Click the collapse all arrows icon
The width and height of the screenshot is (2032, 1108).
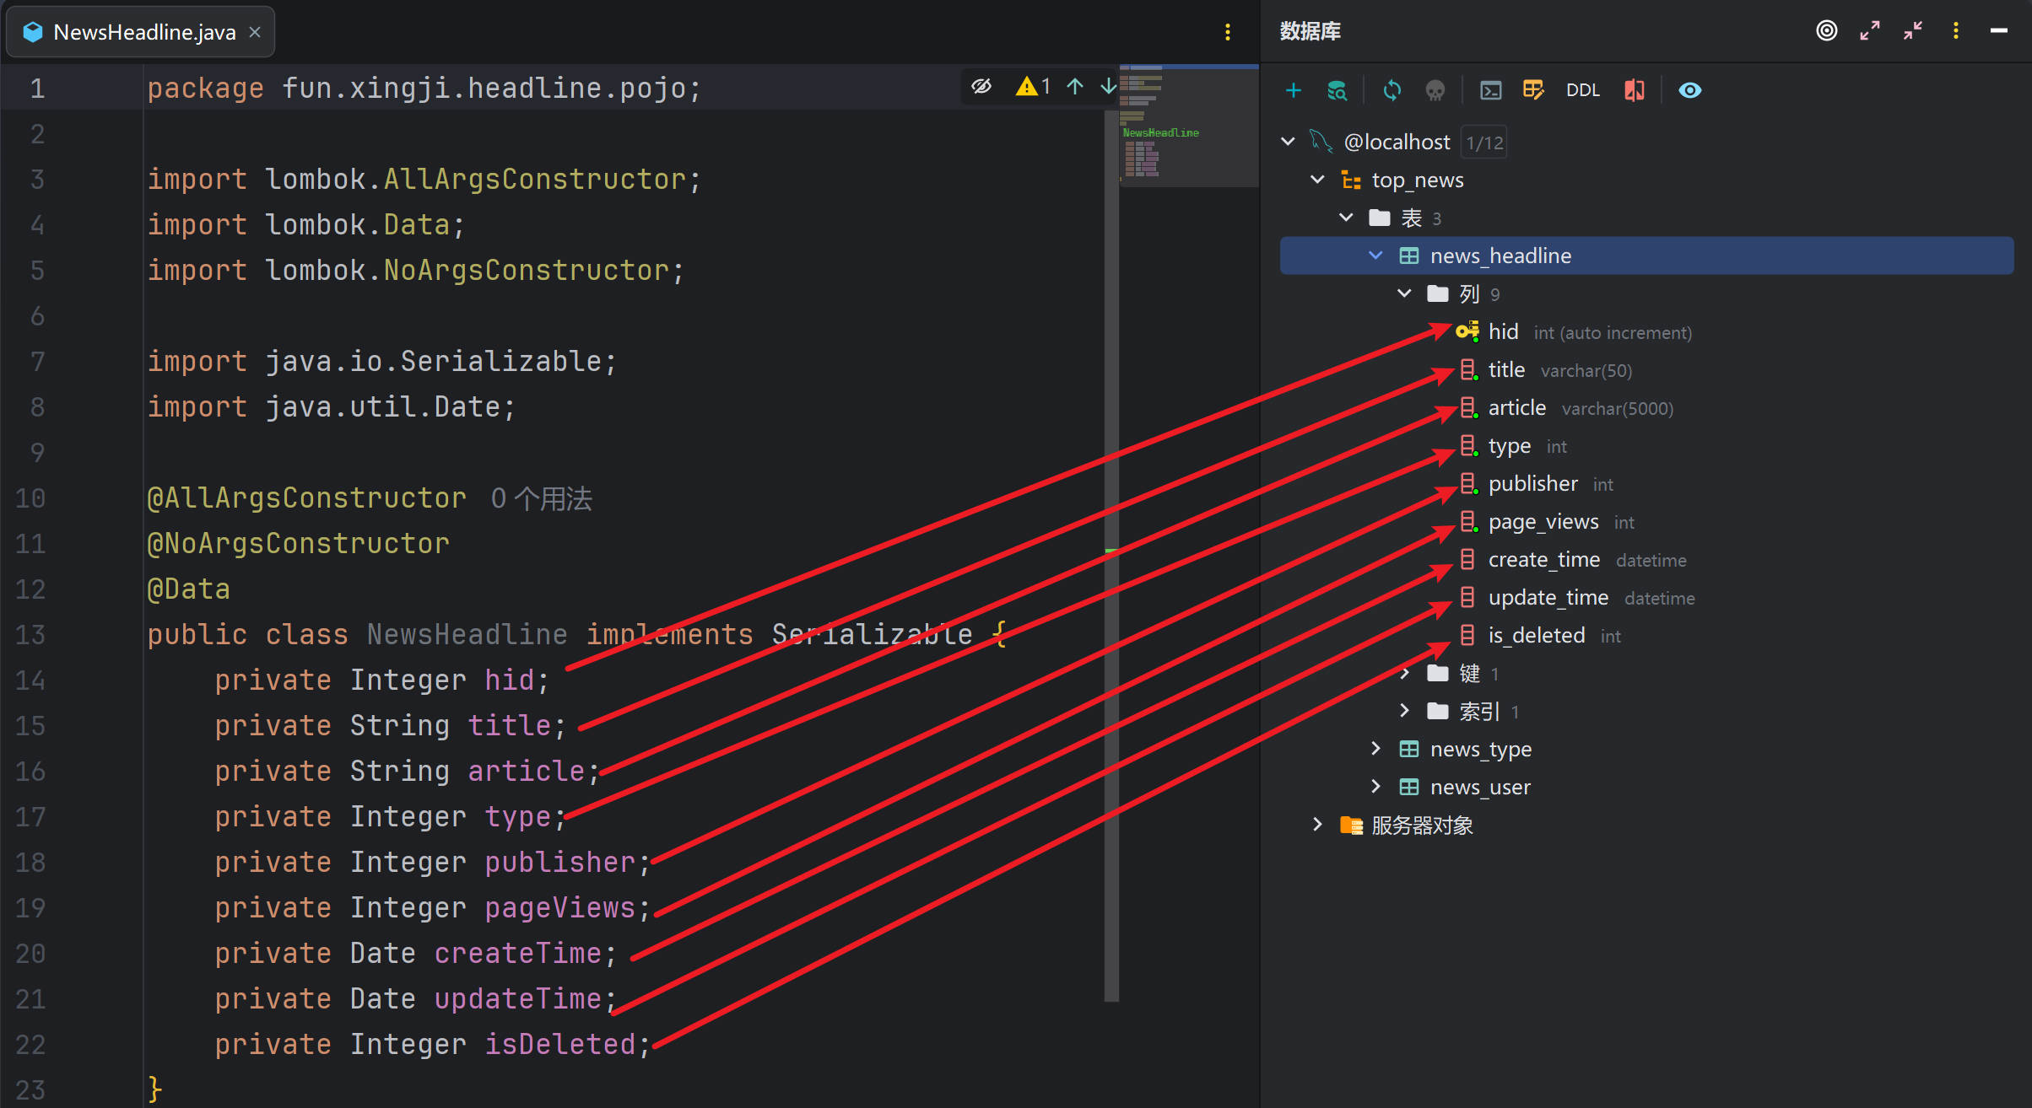[x=1912, y=31]
